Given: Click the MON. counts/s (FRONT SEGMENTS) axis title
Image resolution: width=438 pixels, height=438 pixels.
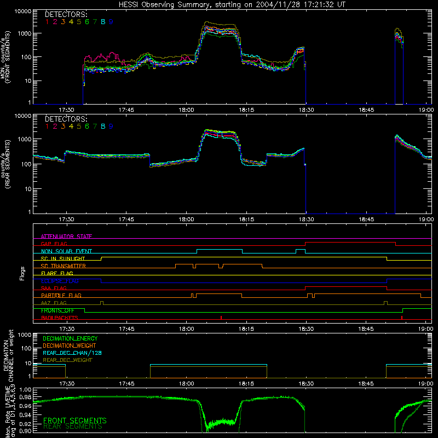Looking at the screenshot, I should click(5, 57).
